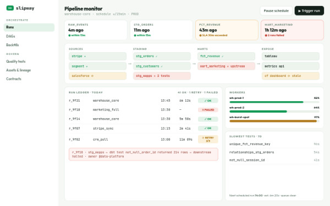Image resolution: width=330 pixels, height=206 pixels.
Task: Click the FAILED badge for r_9f18
Action: point(208,110)
